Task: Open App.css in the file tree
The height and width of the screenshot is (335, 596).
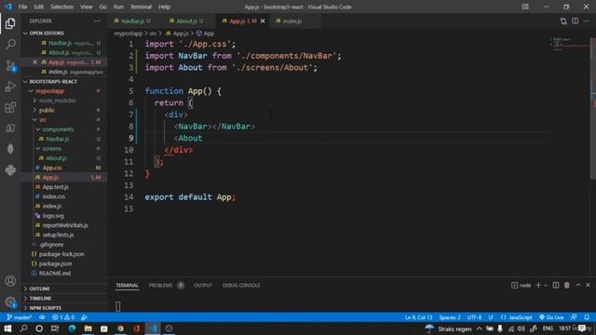Action: pos(52,167)
